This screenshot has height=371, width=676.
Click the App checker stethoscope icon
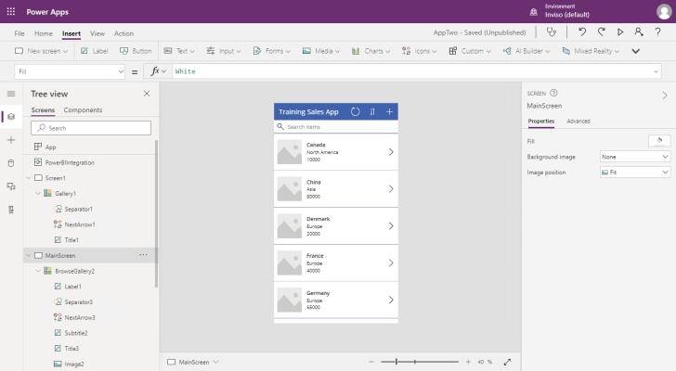click(551, 32)
